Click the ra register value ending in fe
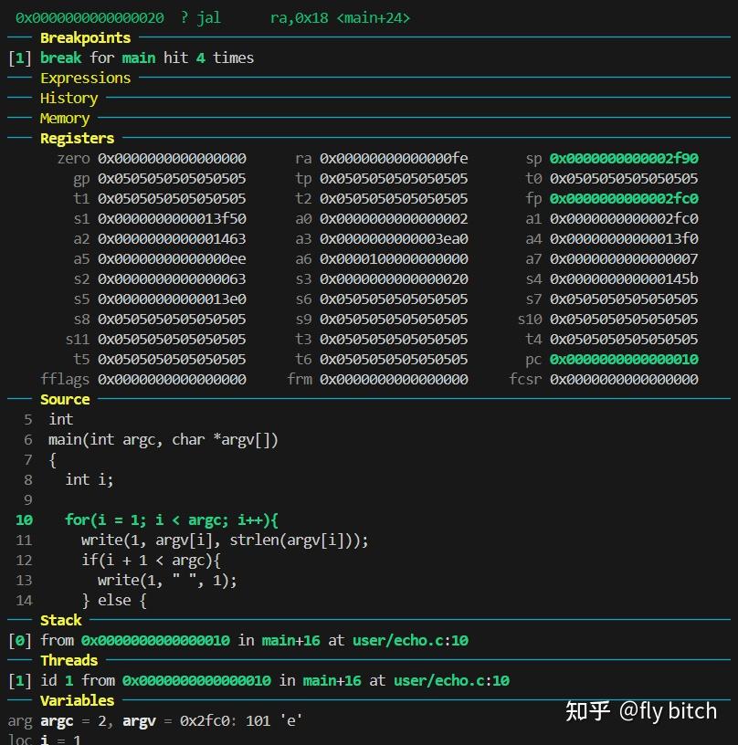This screenshot has width=738, height=745. (394, 158)
